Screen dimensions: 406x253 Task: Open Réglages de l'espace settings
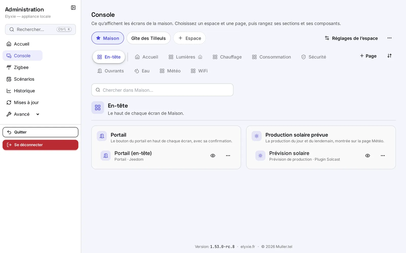[x=351, y=38]
